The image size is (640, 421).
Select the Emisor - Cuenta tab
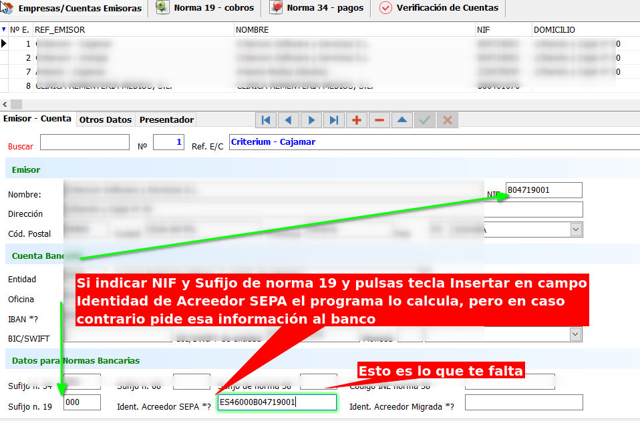click(37, 119)
